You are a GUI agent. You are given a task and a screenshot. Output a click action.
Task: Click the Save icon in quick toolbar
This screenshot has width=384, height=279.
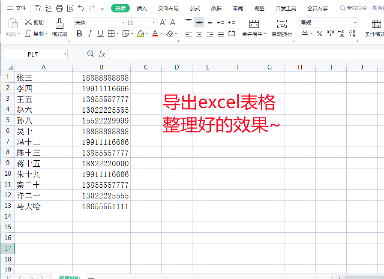(x=38, y=8)
